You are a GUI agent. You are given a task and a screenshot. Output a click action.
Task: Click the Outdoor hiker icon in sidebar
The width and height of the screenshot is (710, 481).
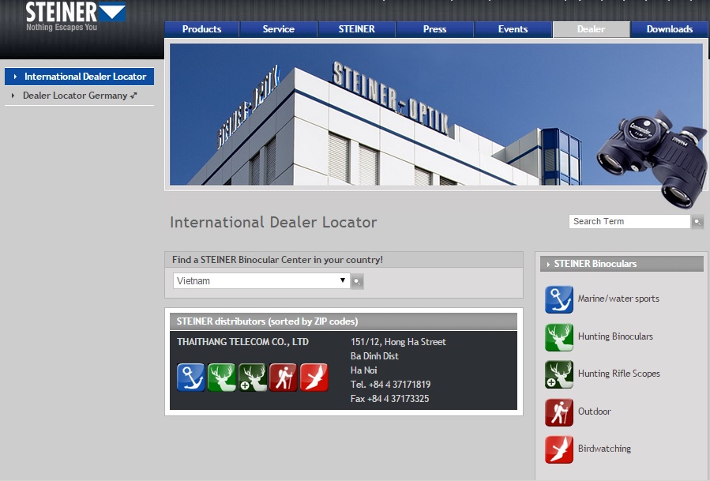pos(559,412)
